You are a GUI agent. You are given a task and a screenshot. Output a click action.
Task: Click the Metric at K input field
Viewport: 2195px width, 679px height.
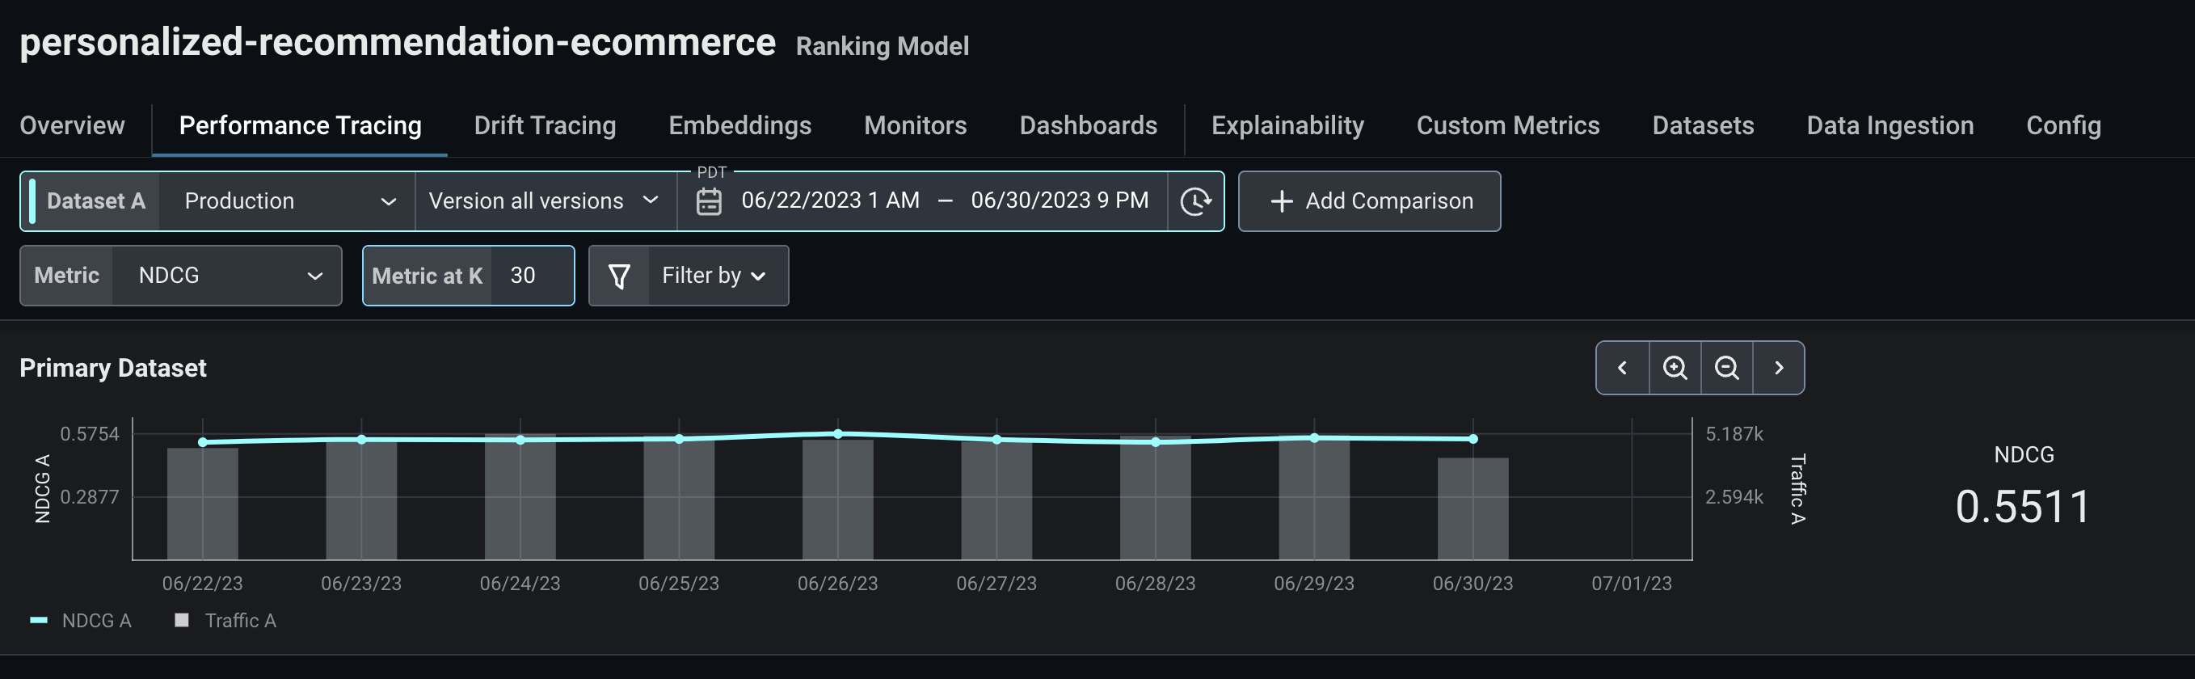coord(532,276)
